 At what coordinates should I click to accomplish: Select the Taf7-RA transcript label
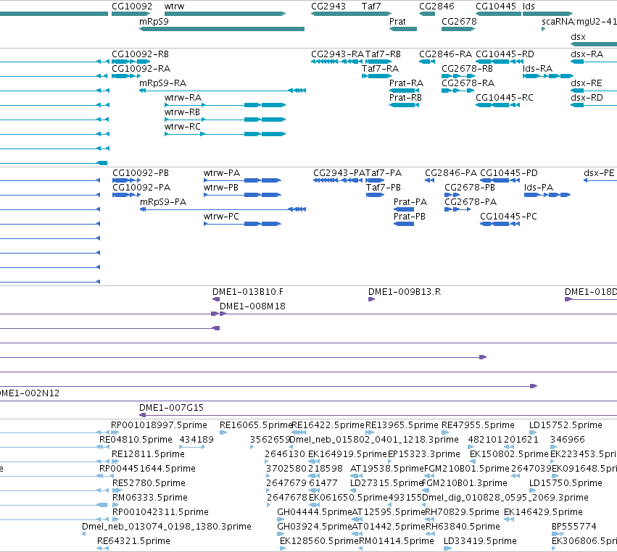(380, 68)
